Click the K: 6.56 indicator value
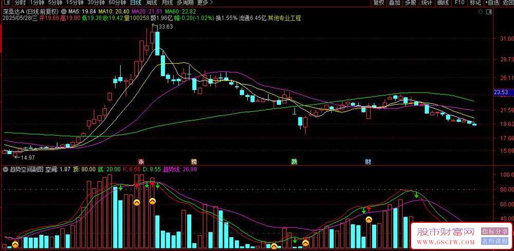 [x=132, y=169]
